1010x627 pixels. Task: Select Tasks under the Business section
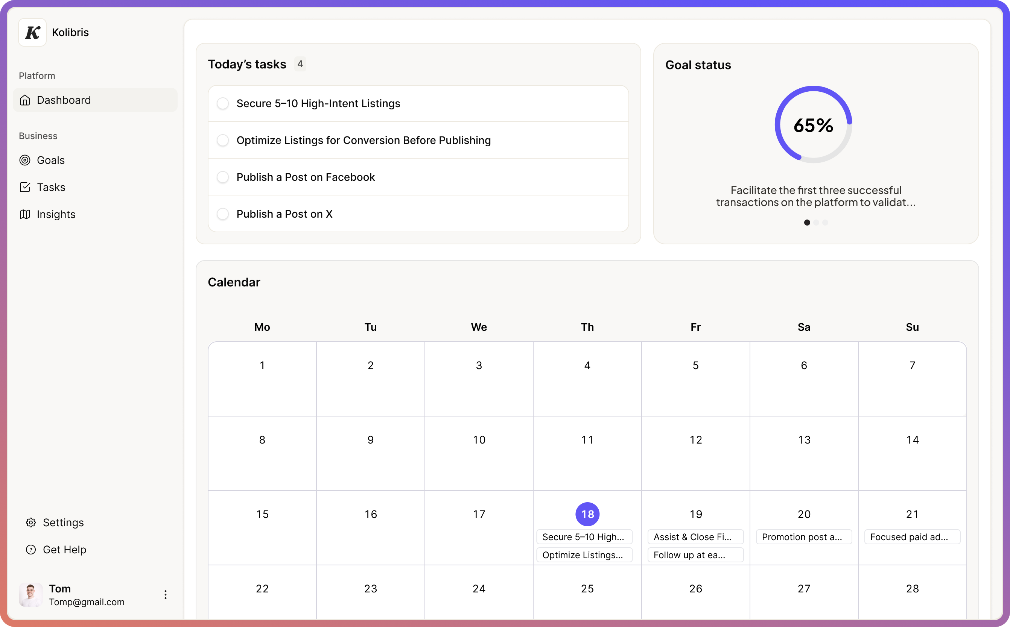click(51, 187)
